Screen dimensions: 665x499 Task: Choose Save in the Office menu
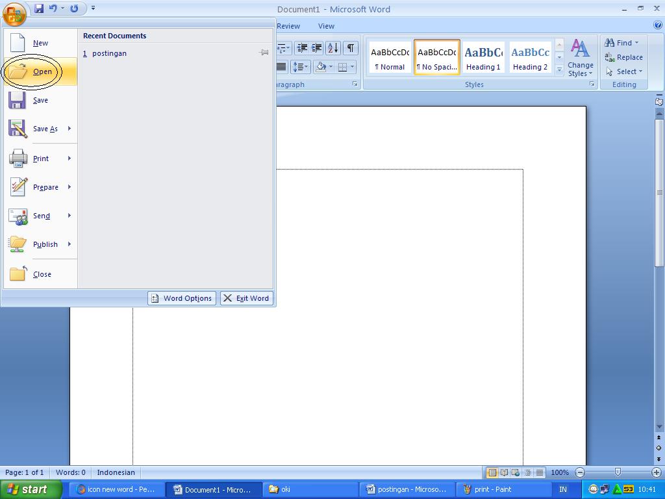[40, 100]
